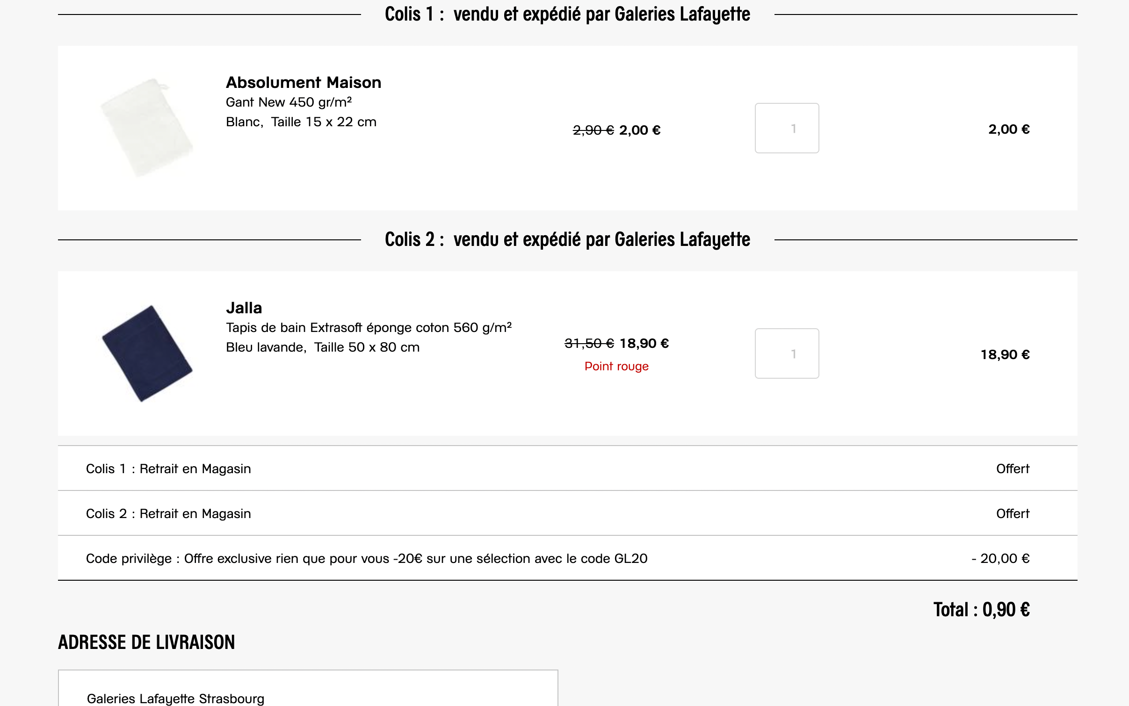Click the red Point rouge label
The width and height of the screenshot is (1129, 706).
(616, 366)
